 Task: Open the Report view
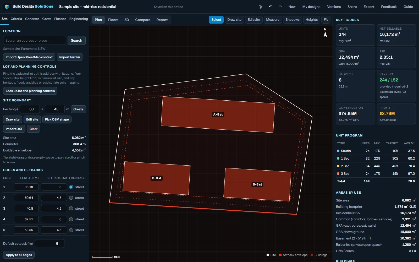coord(162,20)
